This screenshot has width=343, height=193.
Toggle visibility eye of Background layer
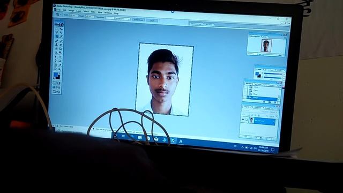(243, 120)
